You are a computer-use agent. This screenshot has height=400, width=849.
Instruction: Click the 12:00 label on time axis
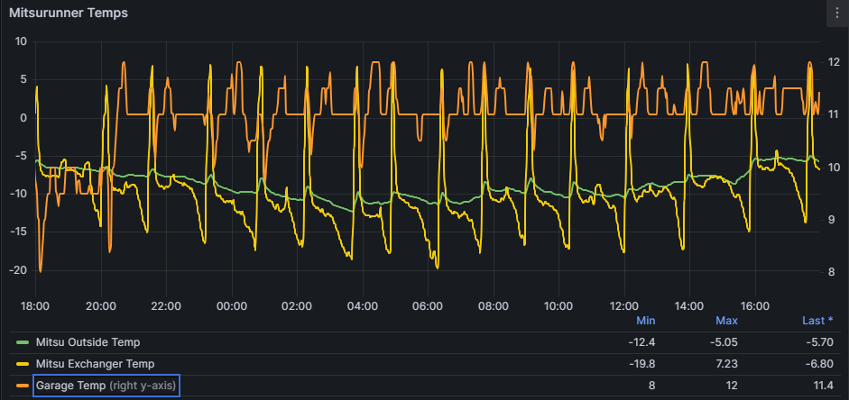coord(624,305)
